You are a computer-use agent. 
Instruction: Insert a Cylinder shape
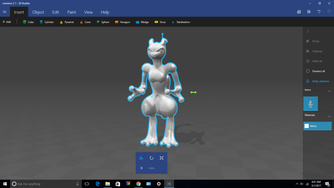tap(47, 22)
